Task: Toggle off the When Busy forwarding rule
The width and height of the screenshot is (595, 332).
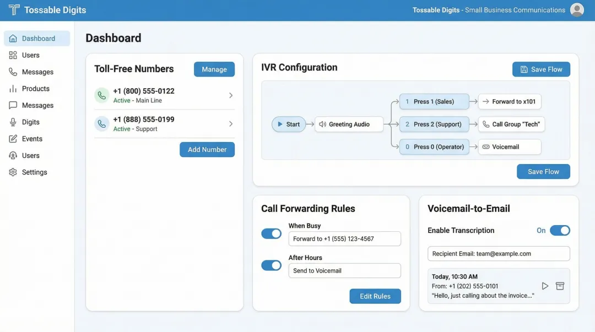Action: (x=271, y=233)
